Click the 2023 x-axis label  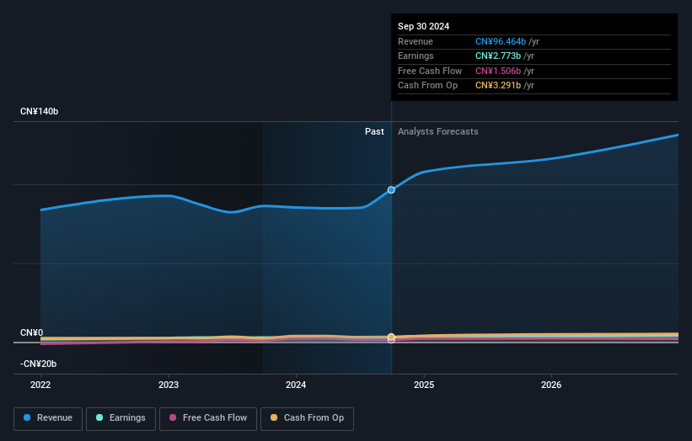pos(169,385)
